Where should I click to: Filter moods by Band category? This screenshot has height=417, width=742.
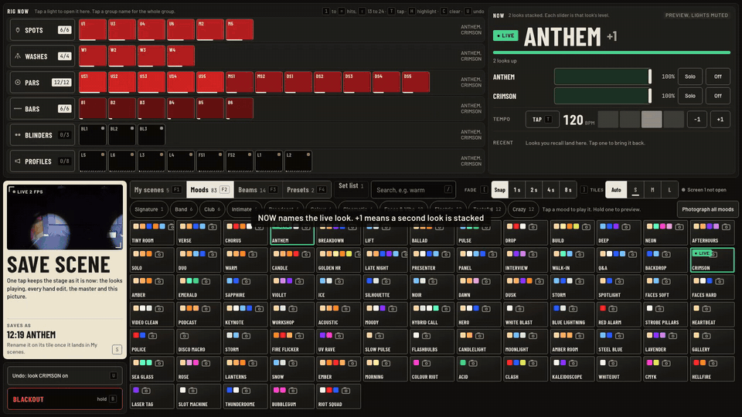(x=184, y=209)
